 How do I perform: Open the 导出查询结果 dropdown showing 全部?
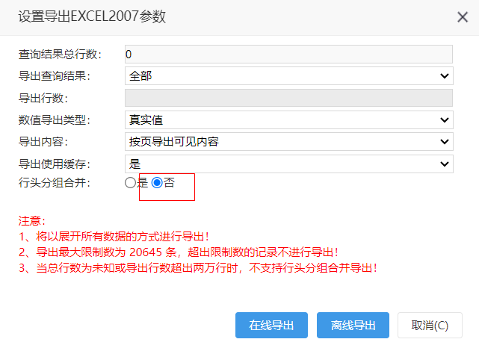point(289,76)
